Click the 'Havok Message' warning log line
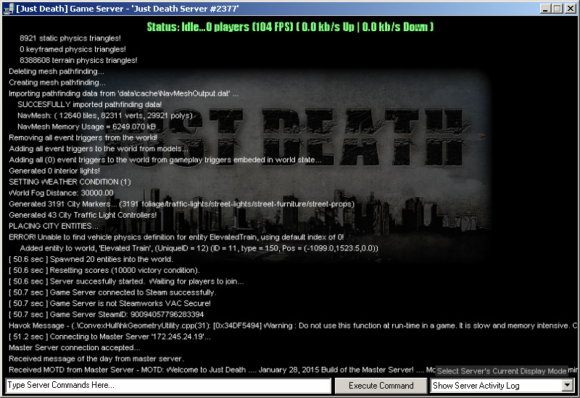This screenshot has width=580, height=398. tap(293, 326)
